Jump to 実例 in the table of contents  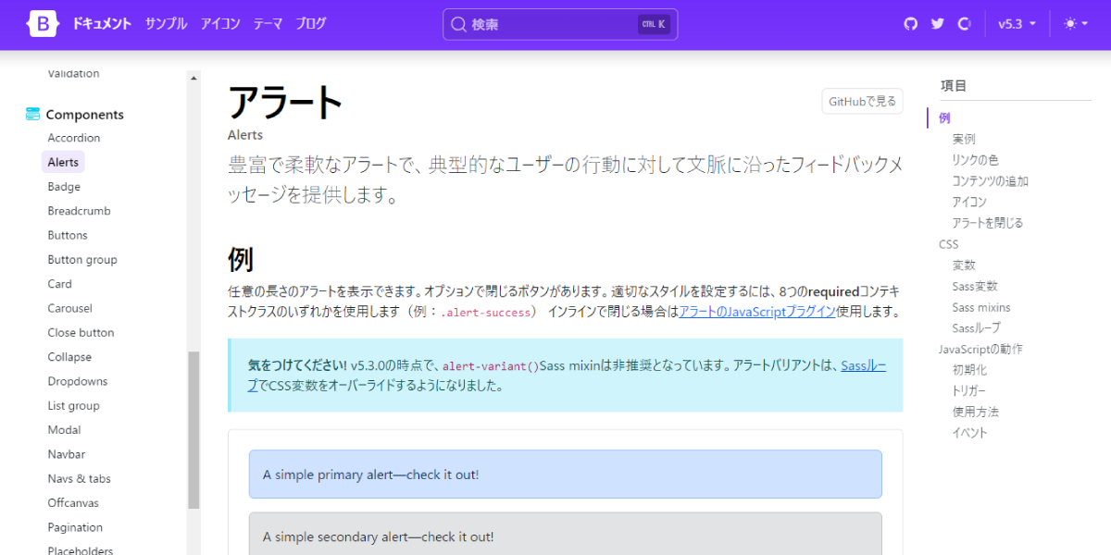coord(964,139)
